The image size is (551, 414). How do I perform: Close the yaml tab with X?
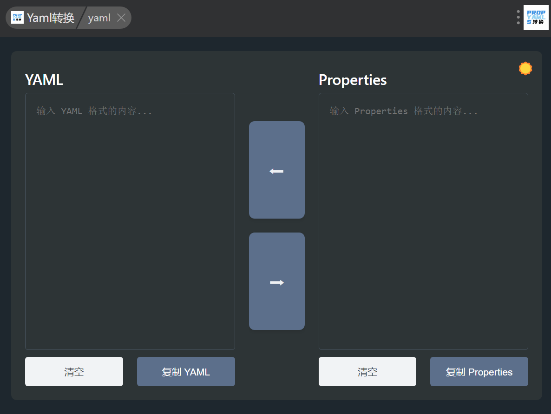click(121, 18)
